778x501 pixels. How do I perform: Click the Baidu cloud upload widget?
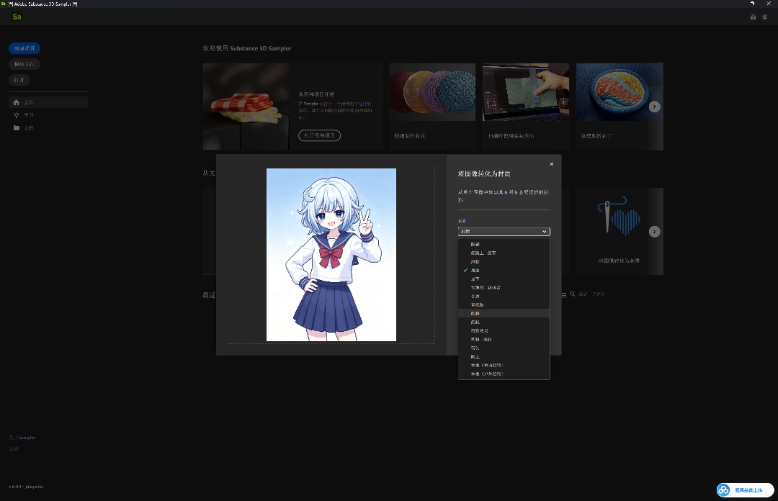tap(745, 490)
